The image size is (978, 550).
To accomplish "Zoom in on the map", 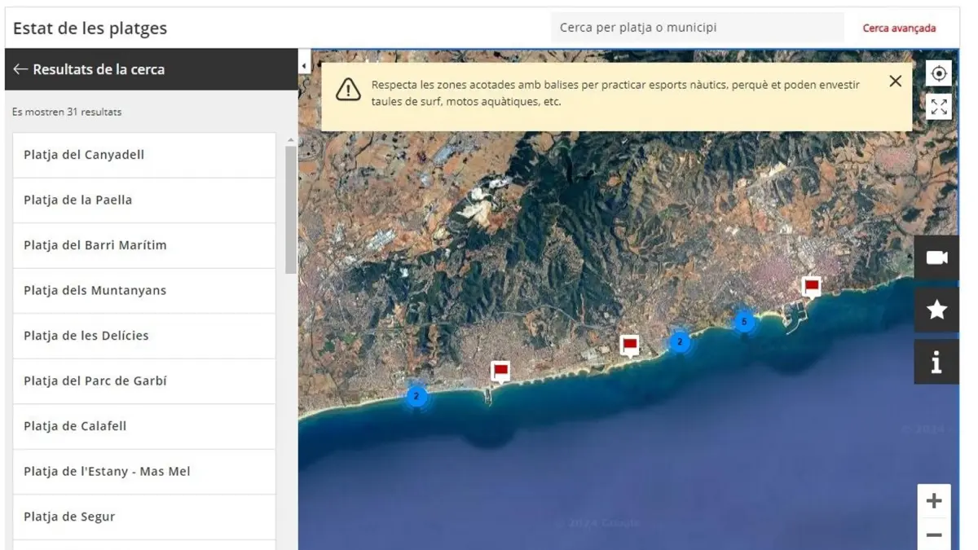I will coord(934,501).
